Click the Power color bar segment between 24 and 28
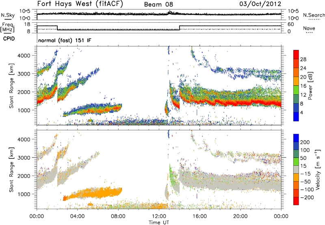 coord(296,63)
